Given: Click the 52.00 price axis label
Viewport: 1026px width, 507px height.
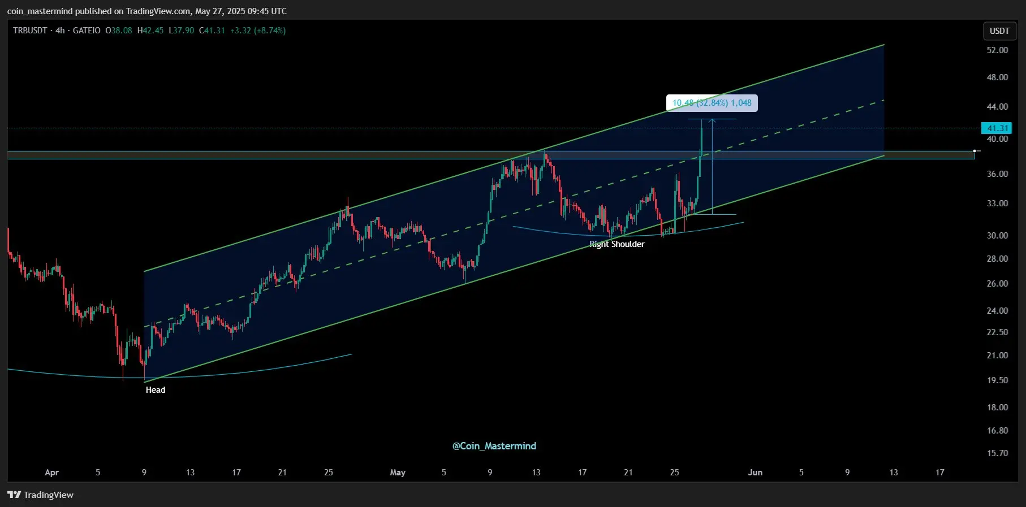Looking at the screenshot, I should [x=997, y=50].
